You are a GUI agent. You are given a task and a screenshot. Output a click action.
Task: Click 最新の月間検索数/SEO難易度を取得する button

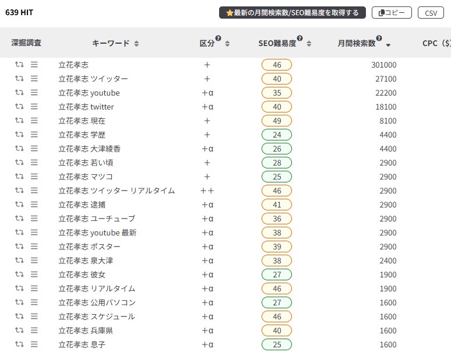pyautogui.click(x=293, y=13)
